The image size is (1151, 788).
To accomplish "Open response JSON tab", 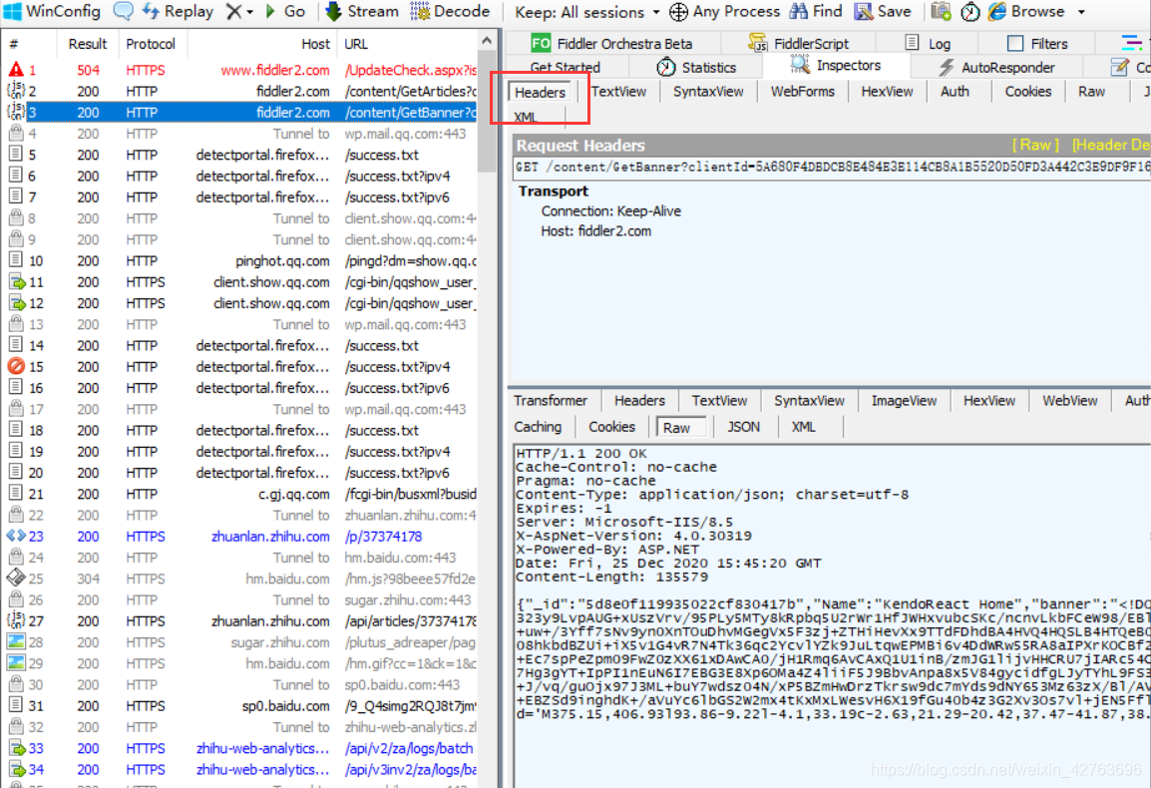I will pyautogui.click(x=743, y=427).
